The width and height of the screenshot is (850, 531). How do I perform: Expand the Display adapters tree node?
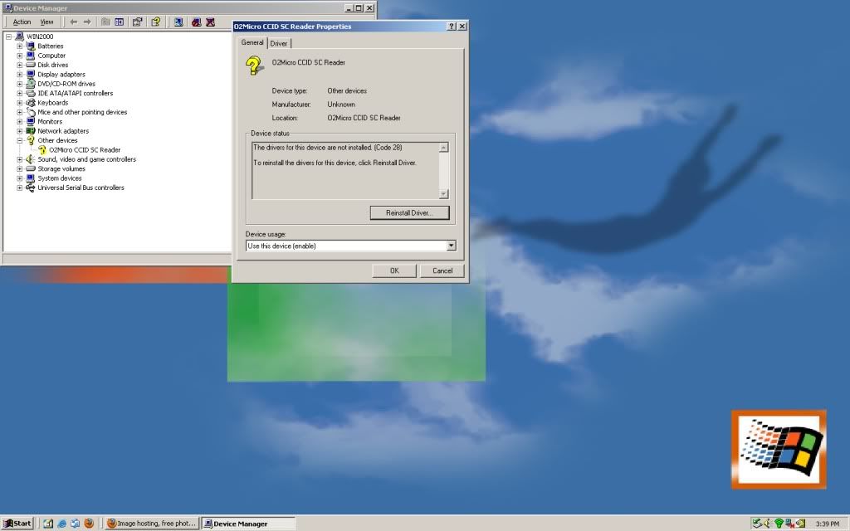19,75
